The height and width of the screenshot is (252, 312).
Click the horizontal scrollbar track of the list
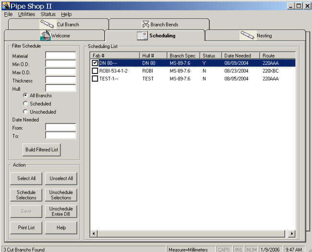tap(191, 233)
